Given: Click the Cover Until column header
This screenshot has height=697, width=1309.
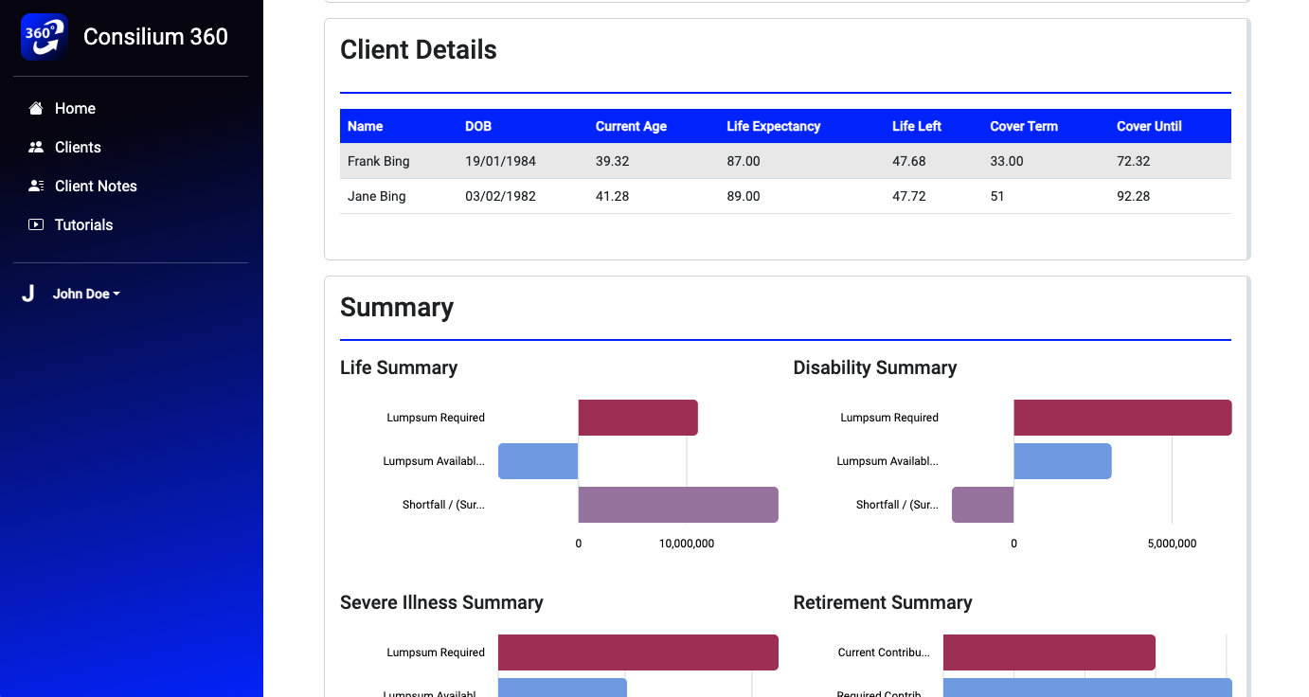Looking at the screenshot, I should pyautogui.click(x=1149, y=126).
